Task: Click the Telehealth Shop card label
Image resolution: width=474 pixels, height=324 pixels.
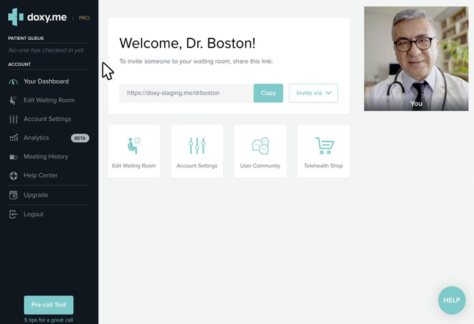Action: pos(323,165)
